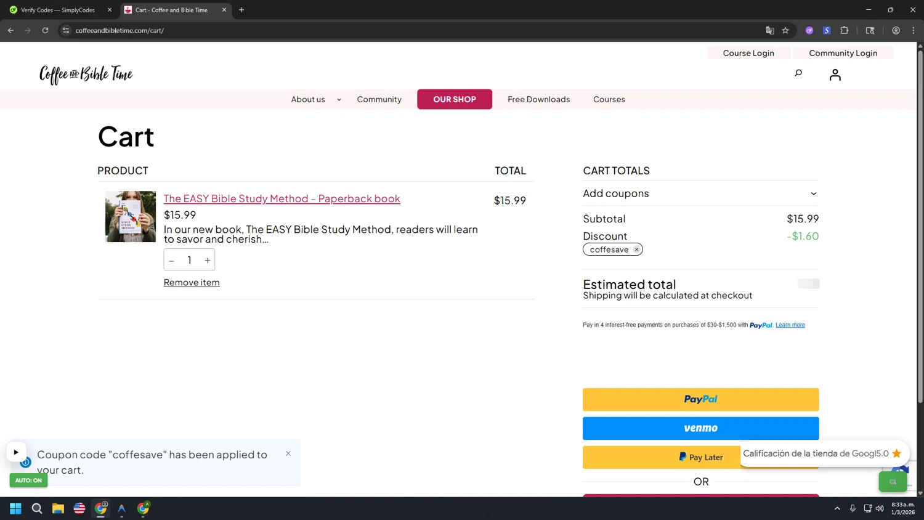This screenshot has height=520, width=924.
Task: Decrease book quantity with minus button
Action: pos(172,261)
